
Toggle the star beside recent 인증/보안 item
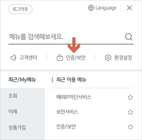pyautogui.click(x=130, y=127)
